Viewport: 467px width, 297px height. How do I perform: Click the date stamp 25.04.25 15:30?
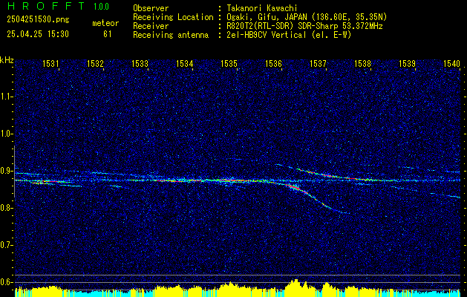(x=38, y=34)
